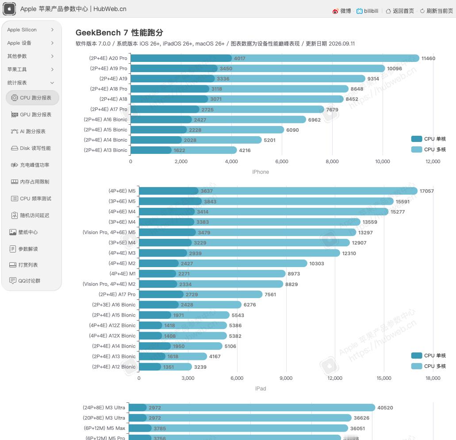
Task: Click the 打赏列表 card icon
Action: click(x=12, y=265)
